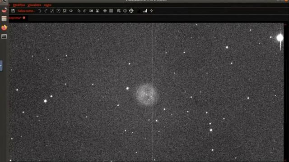Open the FITS header info icon

click(125, 11)
